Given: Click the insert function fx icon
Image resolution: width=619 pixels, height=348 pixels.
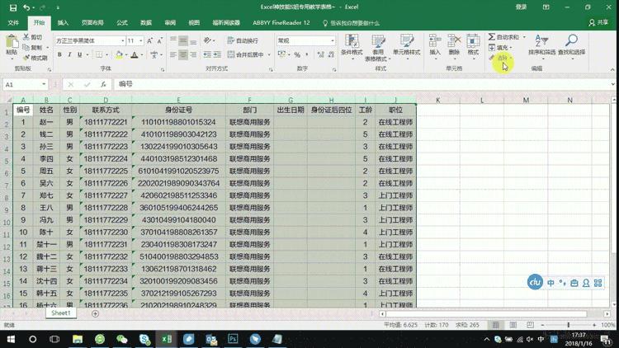Looking at the screenshot, I should click(x=103, y=84).
